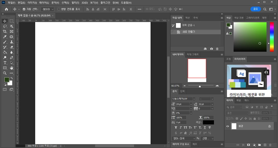Select the Horizontal Type tool
Image resolution: width=278 pixels, height=148 pixels.
click(x=5, y=63)
